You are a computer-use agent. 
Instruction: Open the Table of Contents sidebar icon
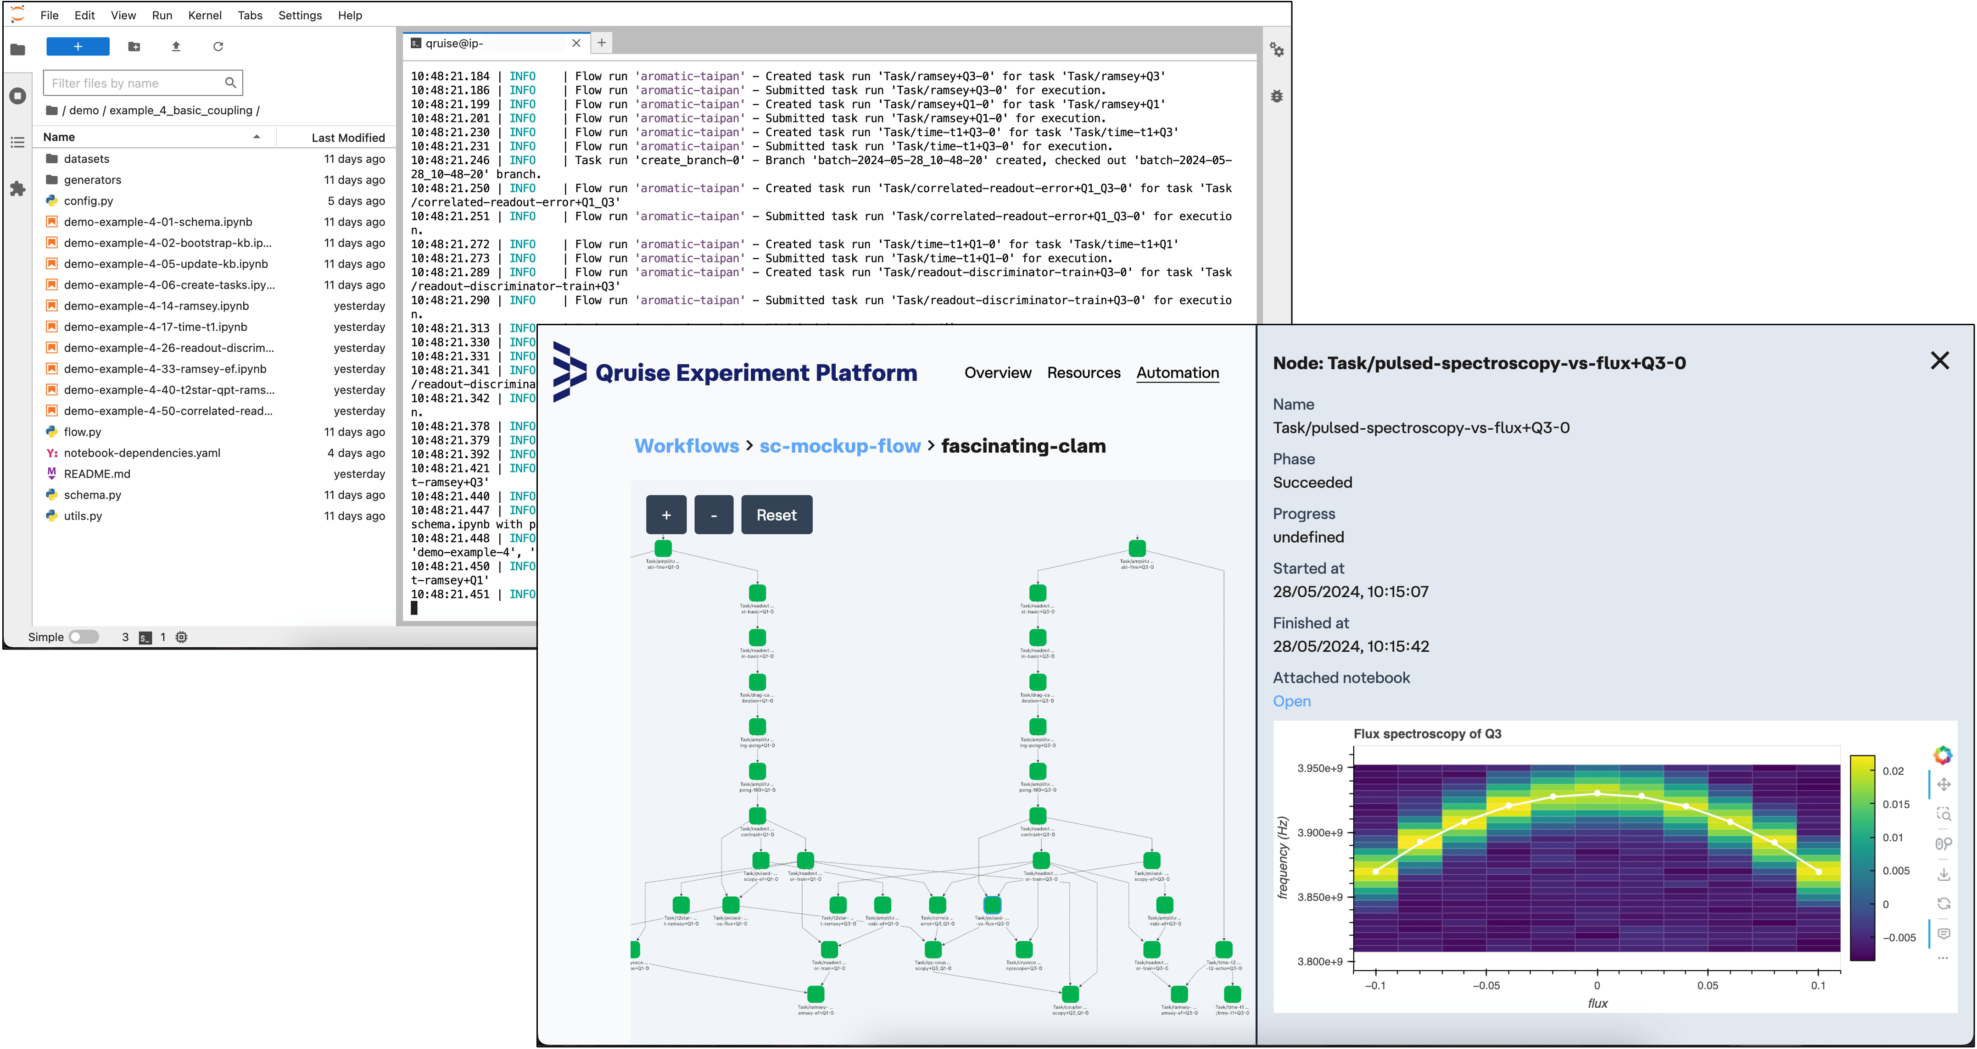pos(17,143)
